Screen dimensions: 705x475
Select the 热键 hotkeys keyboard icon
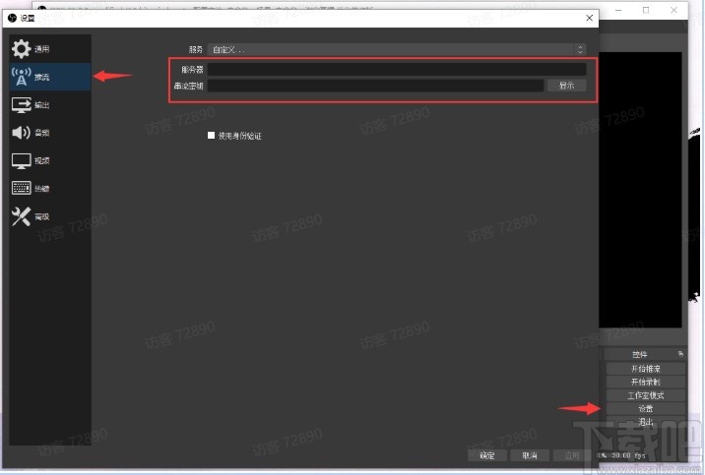(21, 188)
